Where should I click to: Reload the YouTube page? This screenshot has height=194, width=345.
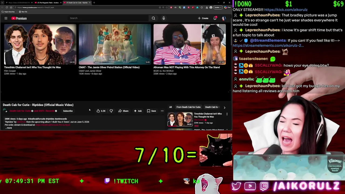tap(7, 7)
